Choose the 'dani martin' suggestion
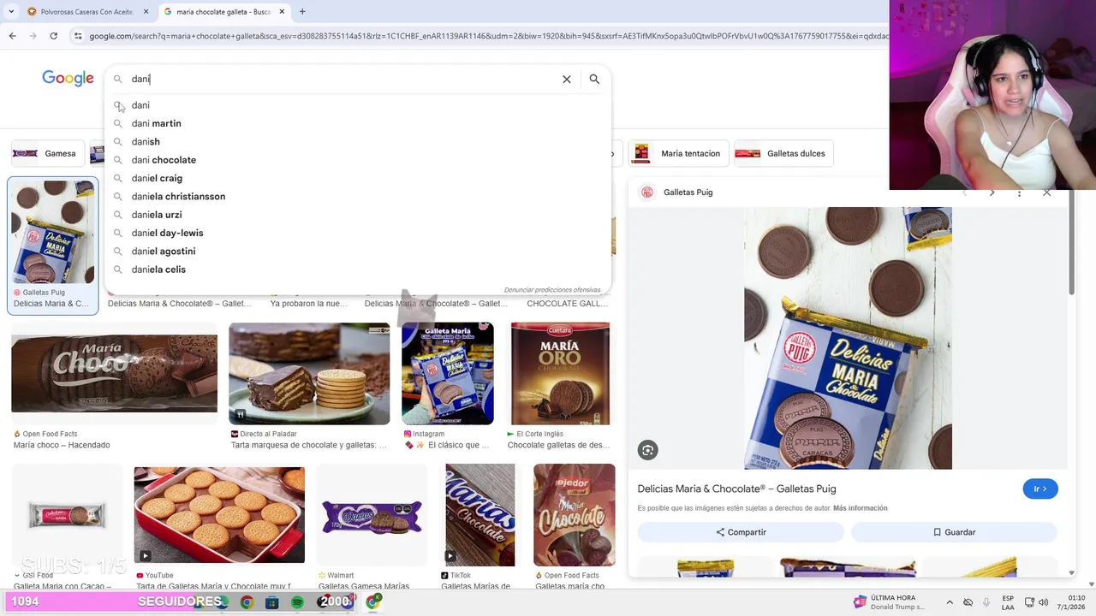Viewport: 1096px width, 616px height. [358, 123]
